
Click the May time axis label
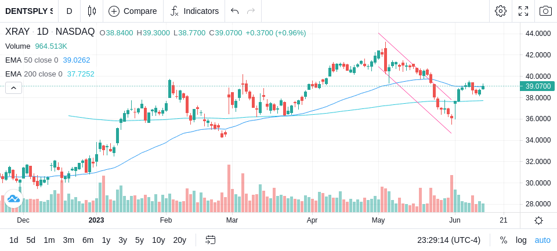pos(378,220)
